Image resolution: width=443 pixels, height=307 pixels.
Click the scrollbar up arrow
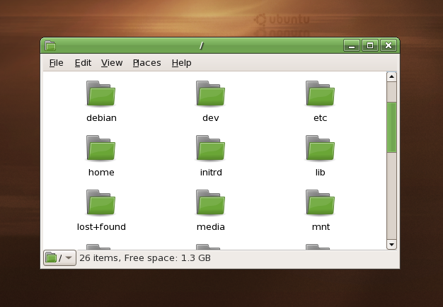coord(391,76)
